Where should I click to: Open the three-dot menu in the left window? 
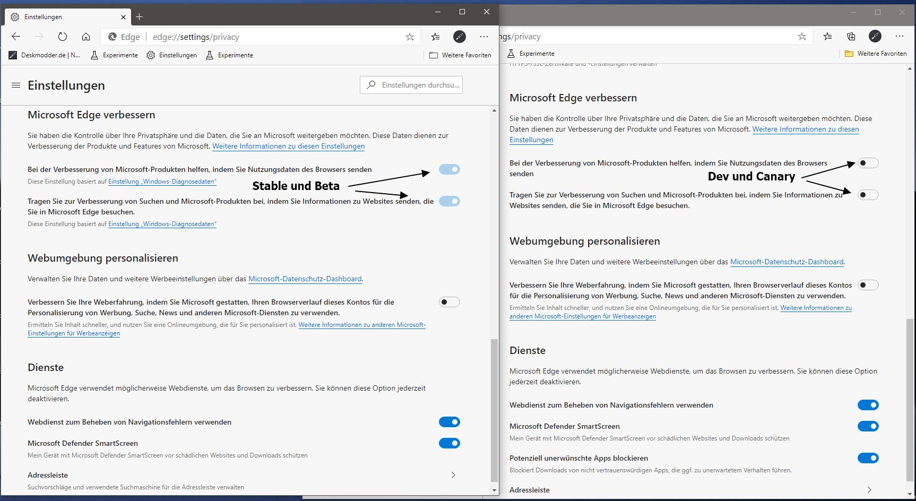[483, 37]
